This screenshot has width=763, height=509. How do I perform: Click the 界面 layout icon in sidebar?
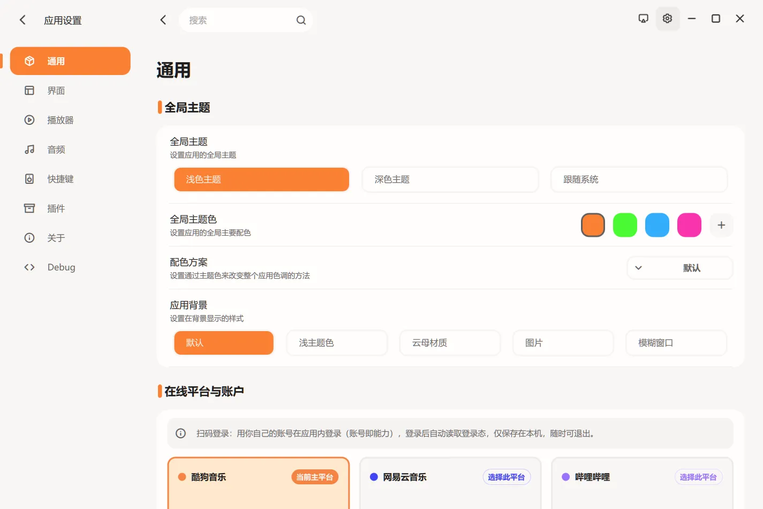coord(29,91)
